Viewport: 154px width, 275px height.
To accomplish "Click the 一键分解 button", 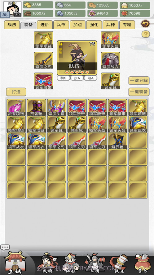I will pos(139,80).
